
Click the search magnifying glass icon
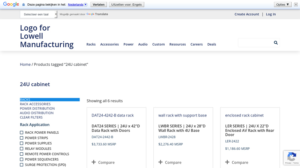(x=276, y=43)
